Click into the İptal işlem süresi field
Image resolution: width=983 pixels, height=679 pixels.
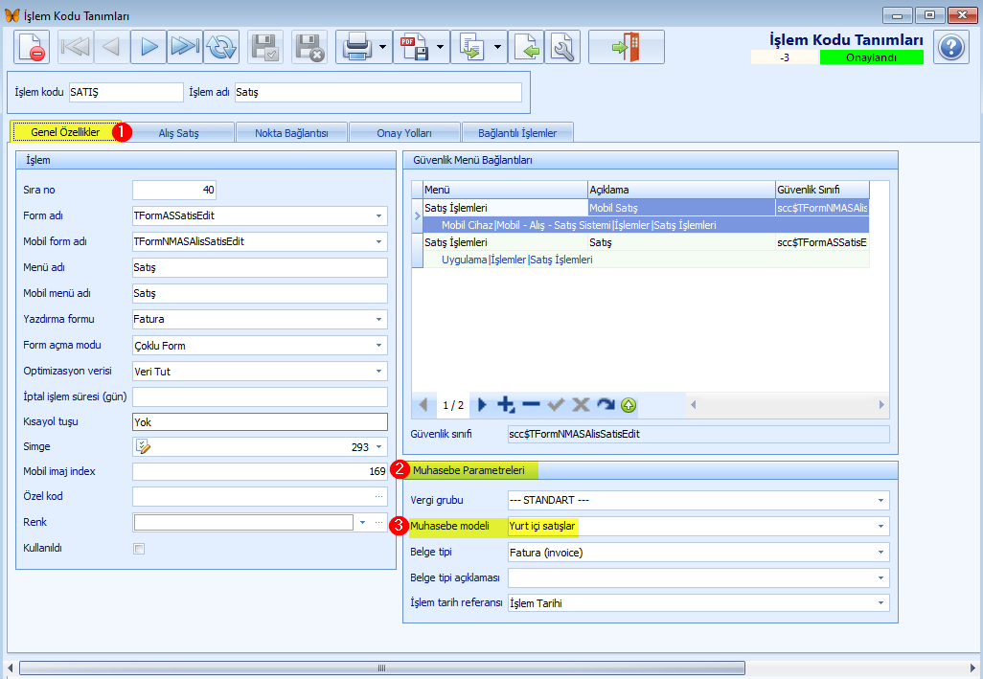[261, 397]
